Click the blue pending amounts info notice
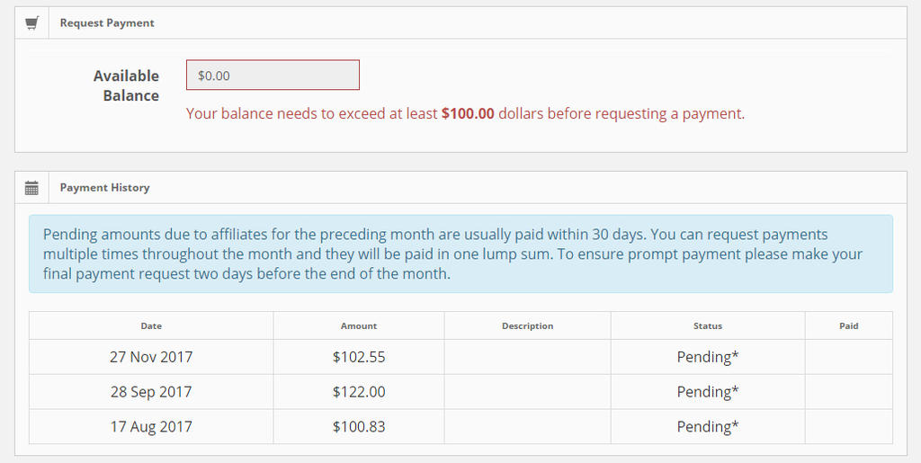Image resolution: width=921 pixels, height=463 pixels. pos(460,254)
